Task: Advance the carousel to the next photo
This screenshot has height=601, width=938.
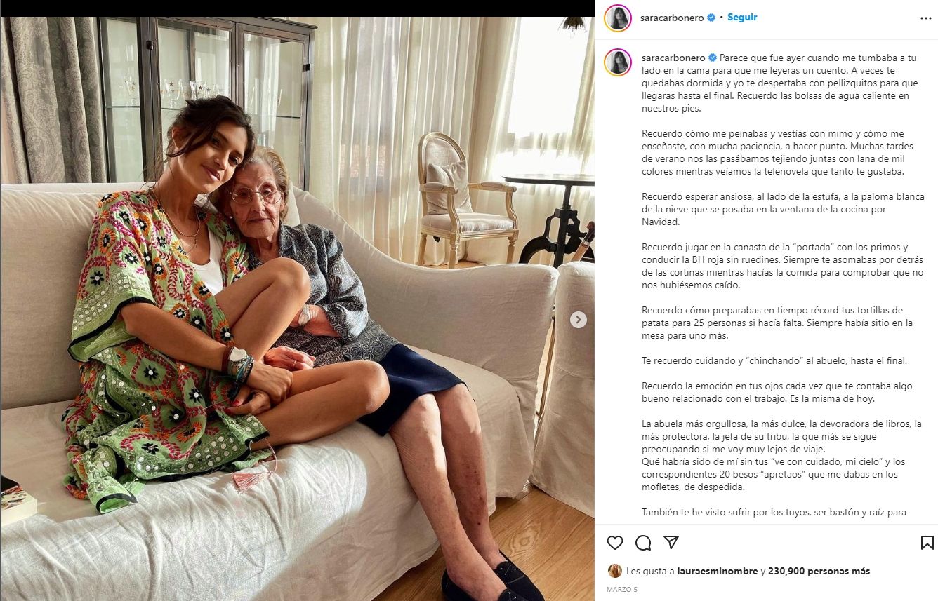Action: point(578,320)
